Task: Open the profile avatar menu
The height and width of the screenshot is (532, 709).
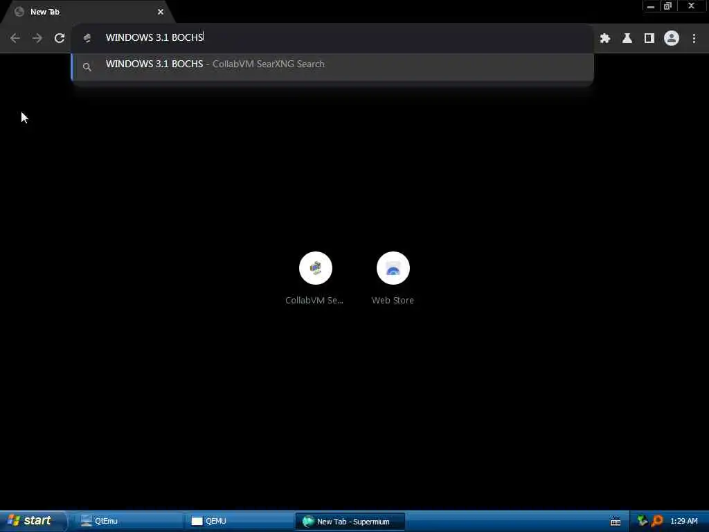Action: 672,39
